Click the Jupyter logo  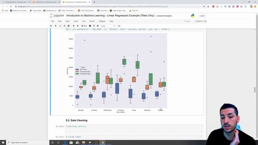click(57, 16)
